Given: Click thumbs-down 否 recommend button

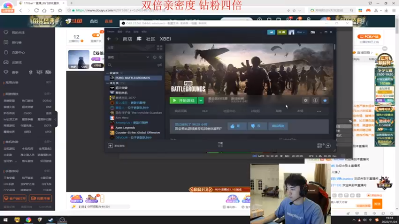Looking at the screenshot, I should point(257,126).
